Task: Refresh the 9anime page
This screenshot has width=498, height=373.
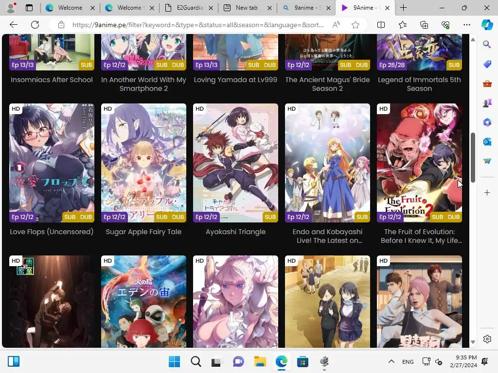Action: (35, 25)
